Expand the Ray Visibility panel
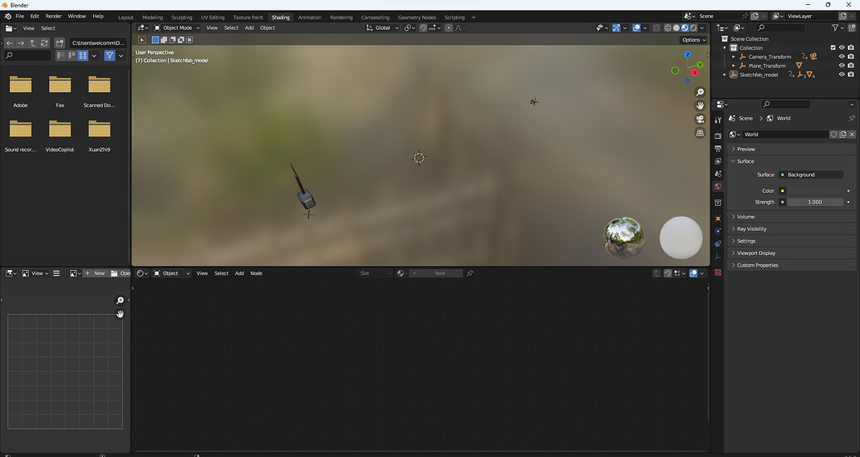This screenshot has height=457, width=860. [791, 228]
